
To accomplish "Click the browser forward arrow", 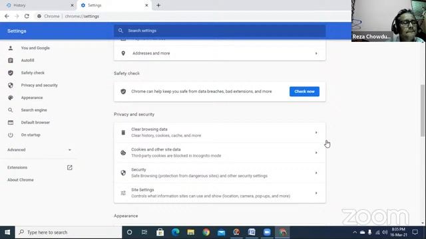I will pos(17,16).
